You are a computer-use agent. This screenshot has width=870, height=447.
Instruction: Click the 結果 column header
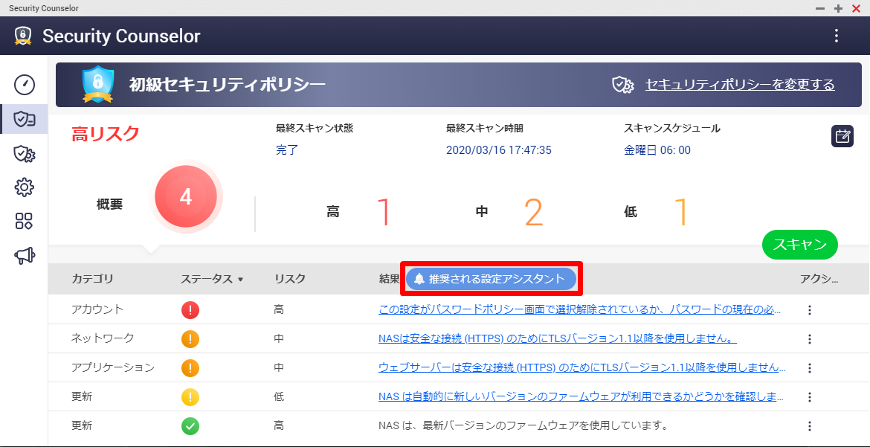pyautogui.click(x=389, y=279)
